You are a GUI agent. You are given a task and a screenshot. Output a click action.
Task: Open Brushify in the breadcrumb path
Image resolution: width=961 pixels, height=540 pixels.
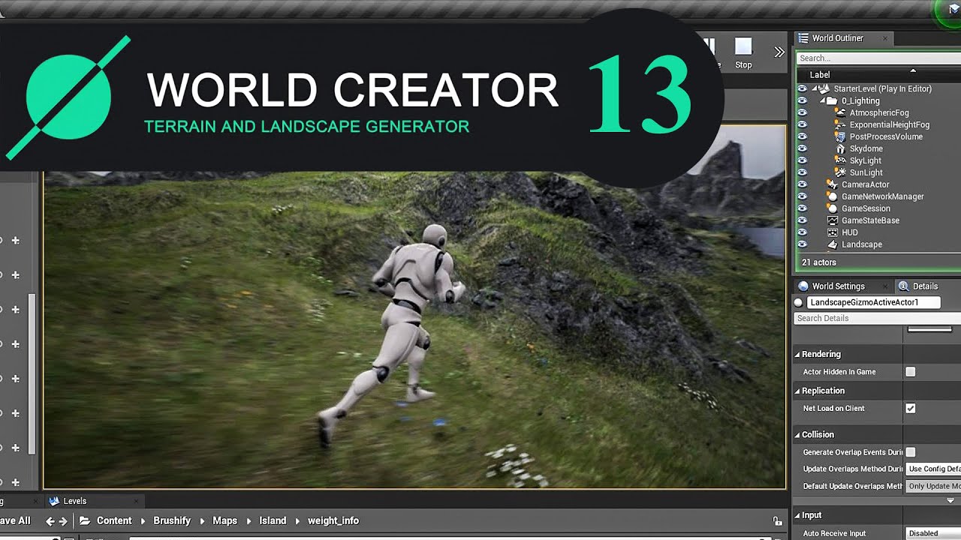(172, 520)
